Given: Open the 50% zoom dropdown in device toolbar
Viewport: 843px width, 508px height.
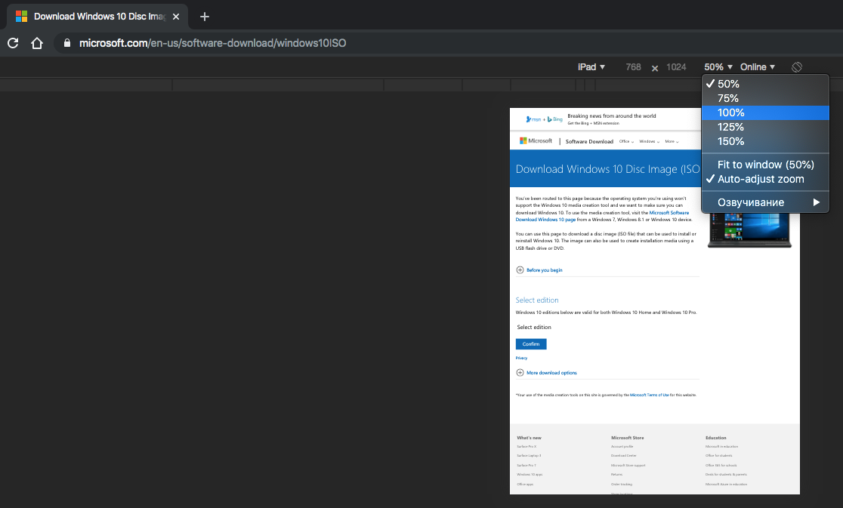Looking at the screenshot, I should click(718, 67).
